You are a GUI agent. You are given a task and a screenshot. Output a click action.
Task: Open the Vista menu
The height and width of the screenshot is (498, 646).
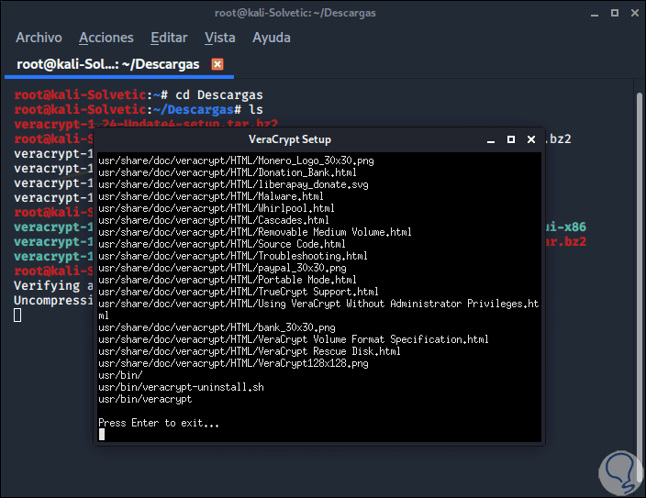point(220,38)
